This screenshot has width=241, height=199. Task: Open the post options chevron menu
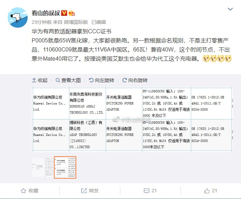point(230,9)
